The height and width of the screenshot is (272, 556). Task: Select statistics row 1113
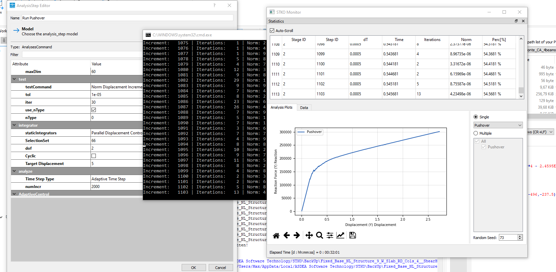275,94
